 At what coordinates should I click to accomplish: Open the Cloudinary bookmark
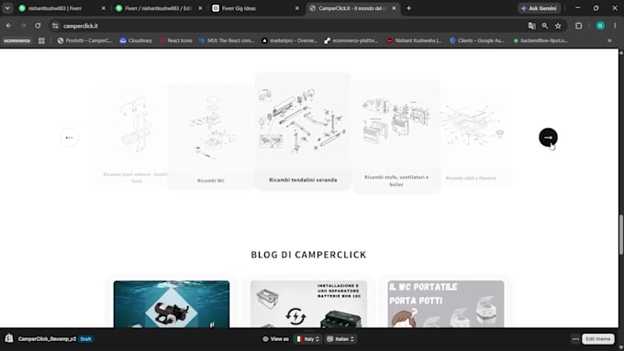tap(136, 40)
